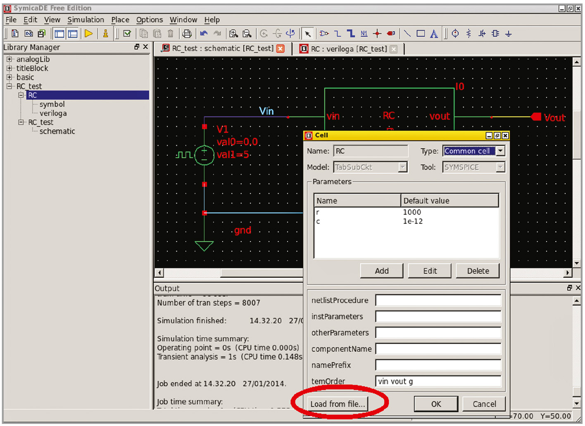585x426 pixels.
Task: Cancel the Cell dialog
Action: [484, 404]
